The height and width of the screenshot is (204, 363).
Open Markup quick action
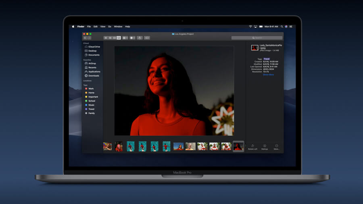pos(265,147)
